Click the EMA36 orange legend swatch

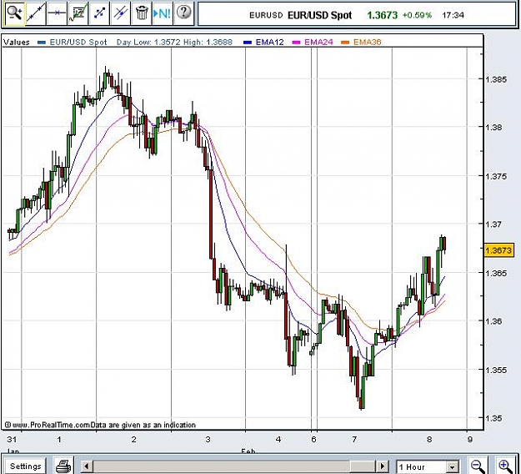pos(345,43)
